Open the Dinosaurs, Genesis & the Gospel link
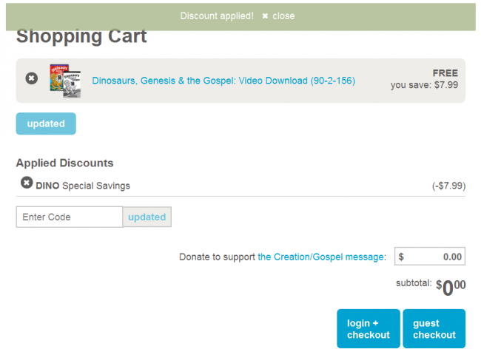 (223, 80)
